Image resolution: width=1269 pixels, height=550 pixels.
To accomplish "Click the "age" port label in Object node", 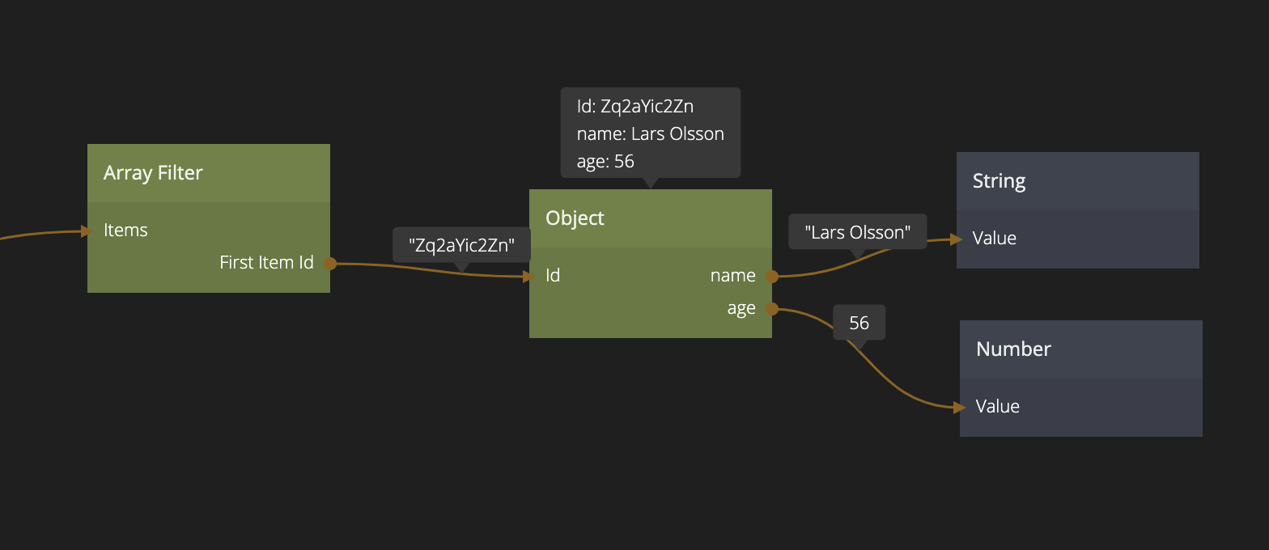I will pos(741,309).
